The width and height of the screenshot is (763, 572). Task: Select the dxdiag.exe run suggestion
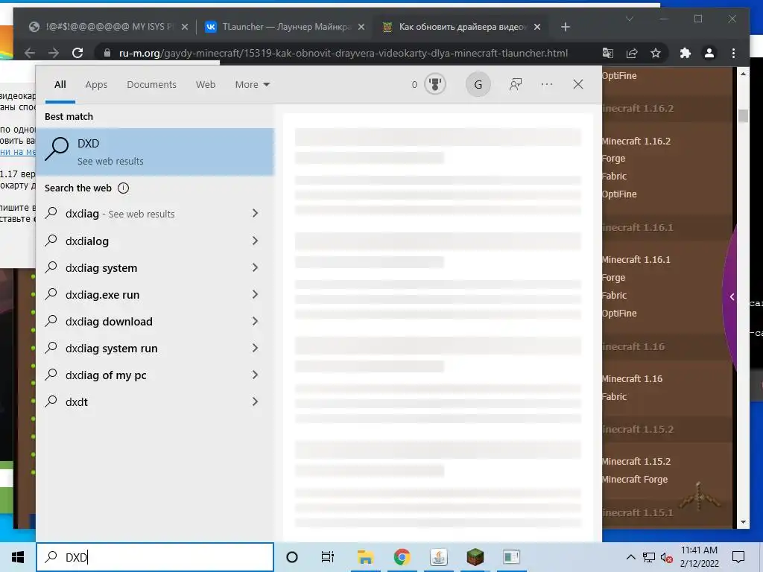[x=155, y=294]
